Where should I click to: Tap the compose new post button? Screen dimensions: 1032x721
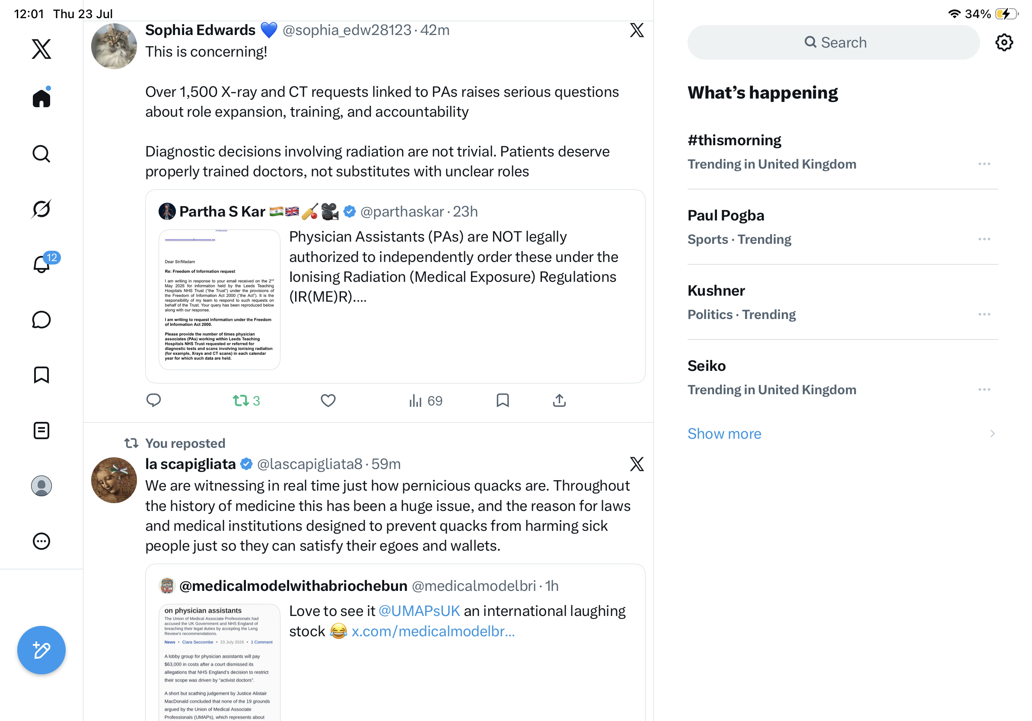tap(41, 650)
